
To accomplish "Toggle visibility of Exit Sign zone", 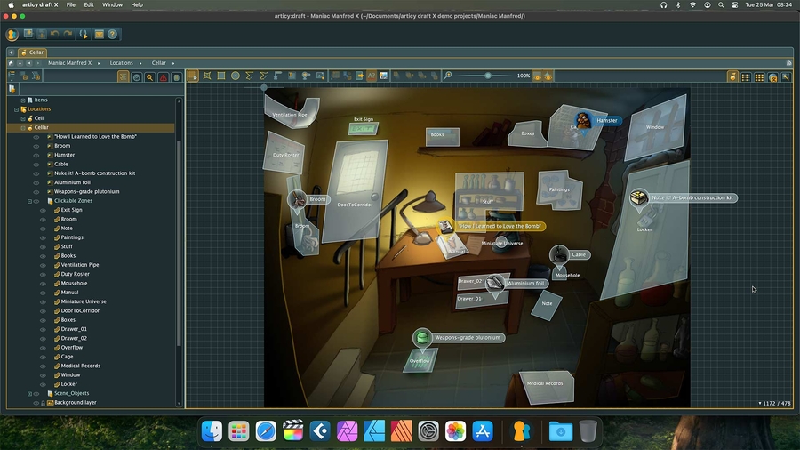I will tap(42, 210).
